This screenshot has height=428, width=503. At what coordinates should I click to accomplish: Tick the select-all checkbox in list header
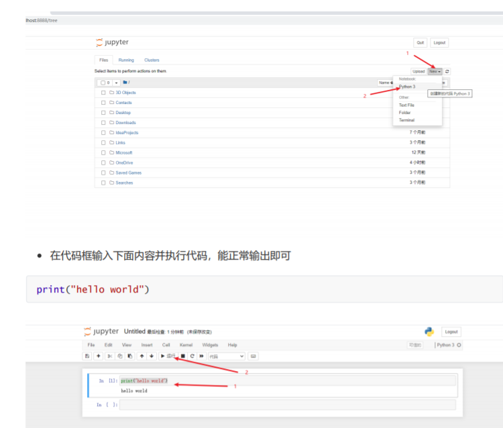(103, 83)
